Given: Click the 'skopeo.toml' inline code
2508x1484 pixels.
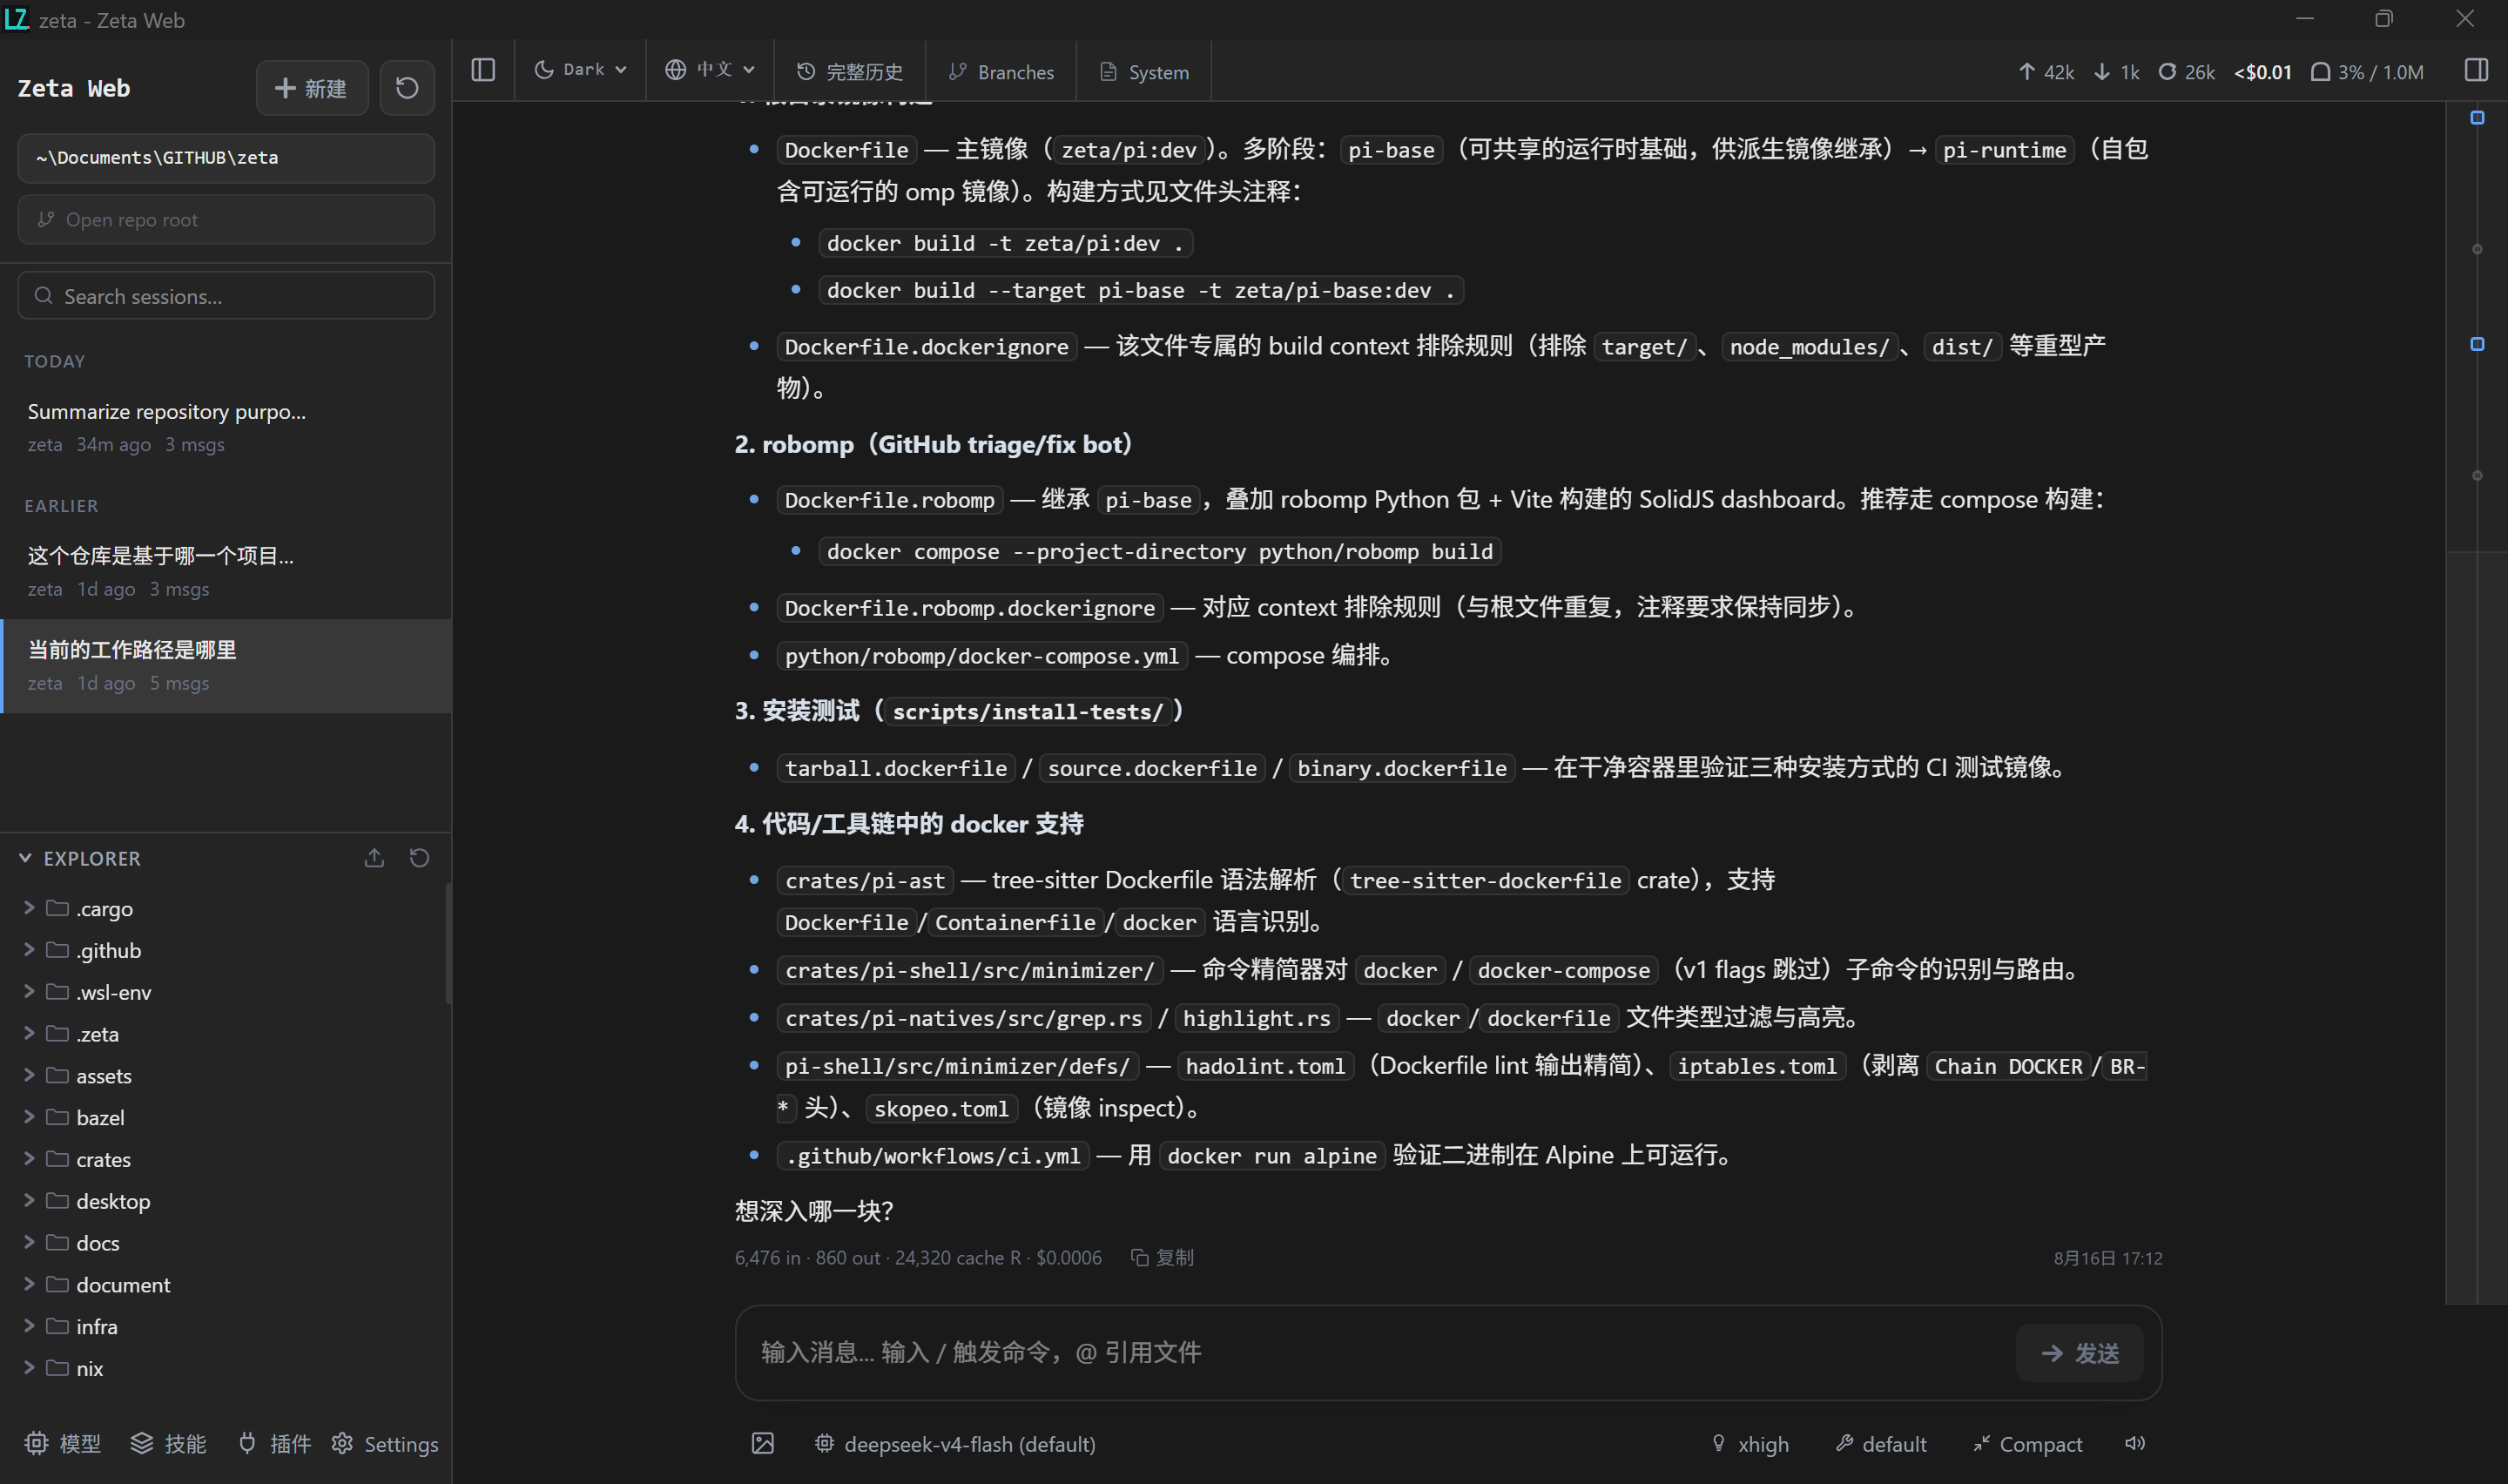Looking at the screenshot, I should 940,1109.
